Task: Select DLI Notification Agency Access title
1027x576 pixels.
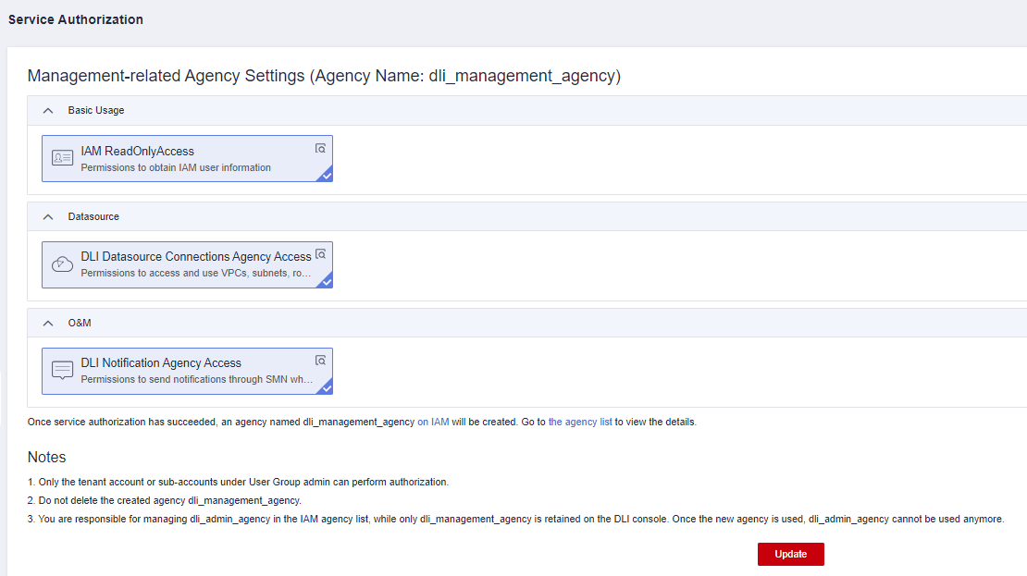Action: click(161, 362)
